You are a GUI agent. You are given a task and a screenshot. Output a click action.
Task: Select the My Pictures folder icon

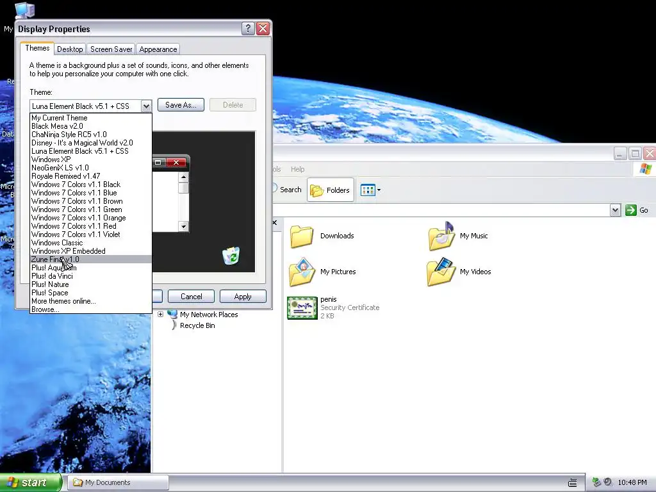click(x=302, y=272)
